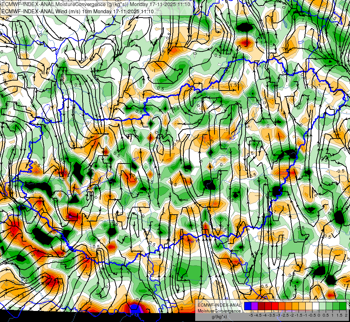Click the MoistureConvergence title line at top
This screenshot has width=350, height=322.
pyautogui.click(x=96, y=4)
